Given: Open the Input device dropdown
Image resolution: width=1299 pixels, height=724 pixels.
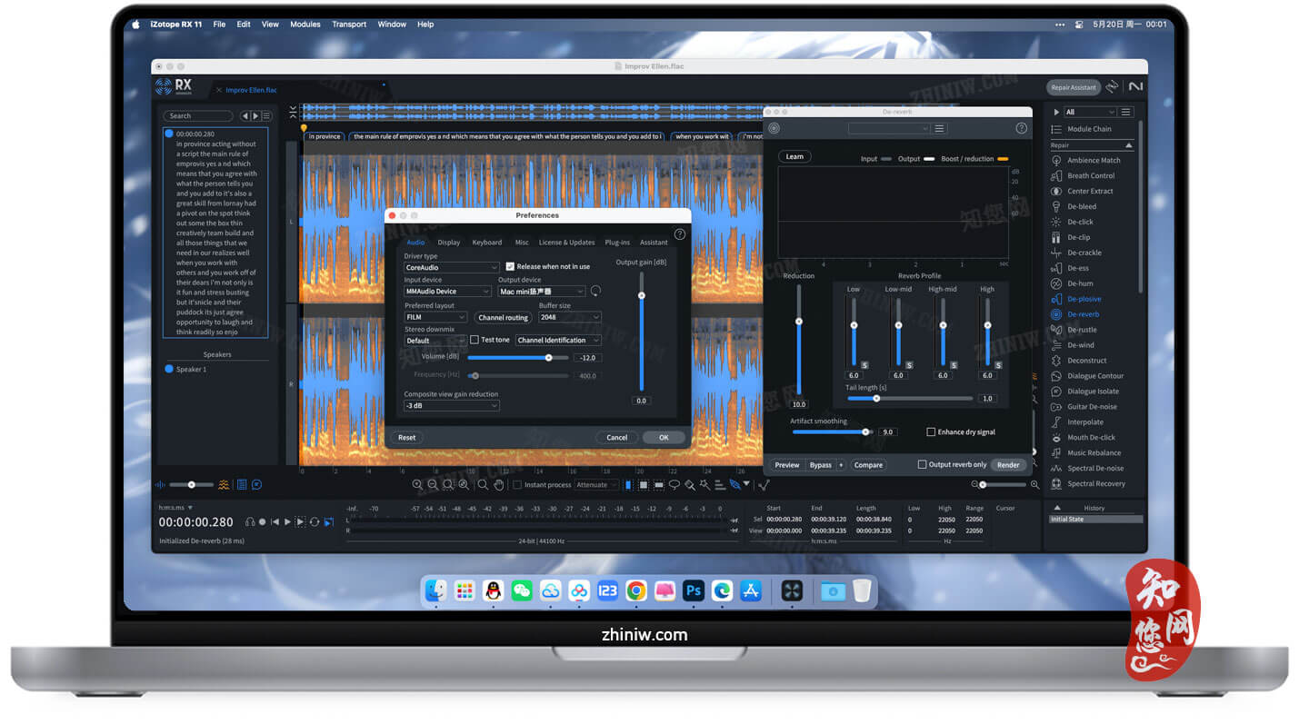Looking at the screenshot, I should [x=447, y=292].
